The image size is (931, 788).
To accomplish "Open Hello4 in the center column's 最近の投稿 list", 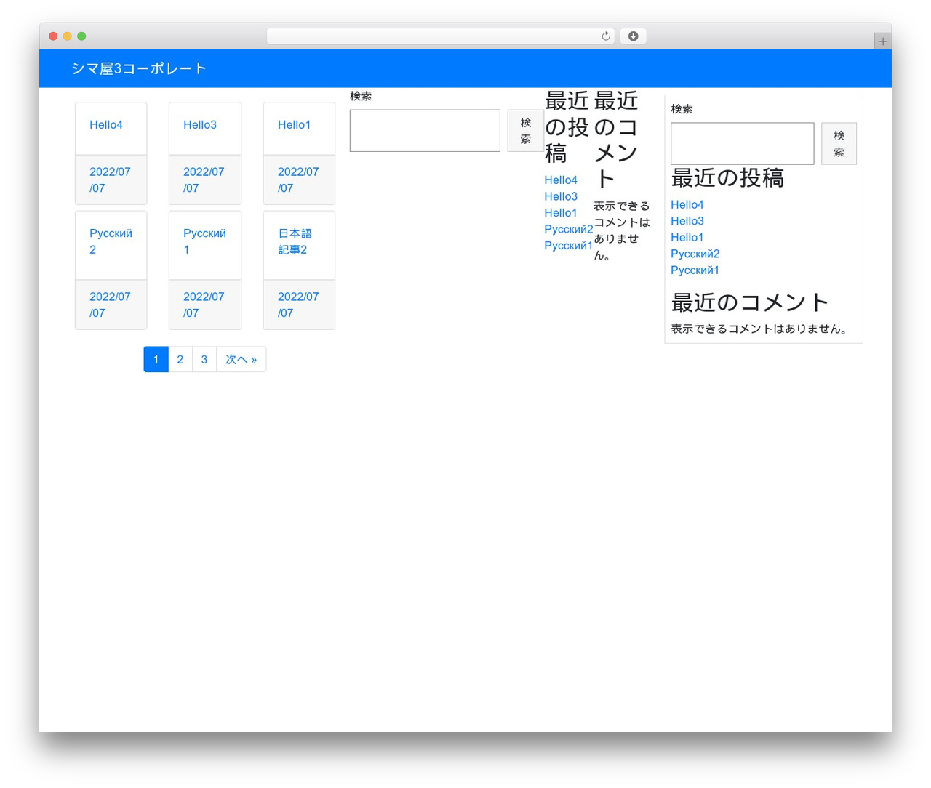I will point(561,180).
